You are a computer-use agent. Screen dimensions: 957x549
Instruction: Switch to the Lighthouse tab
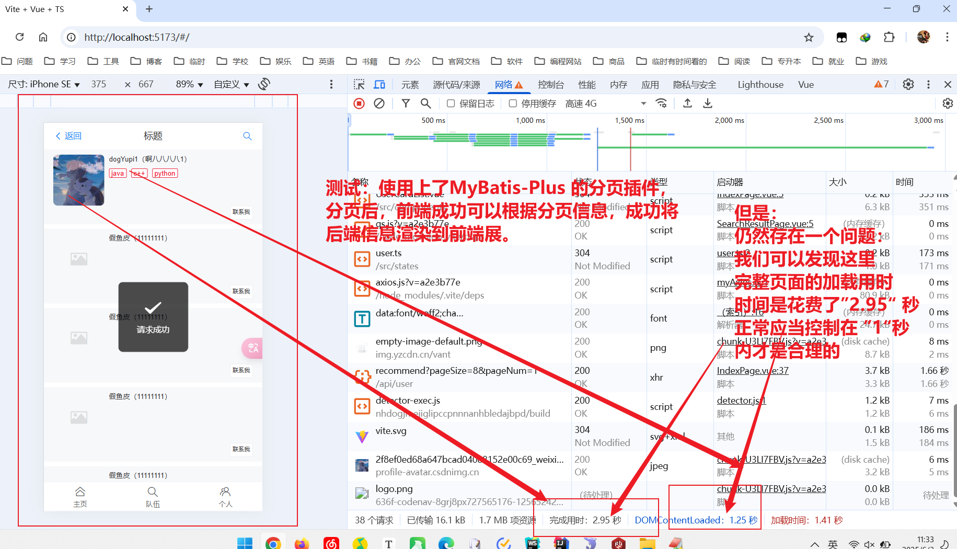pos(760,85)
